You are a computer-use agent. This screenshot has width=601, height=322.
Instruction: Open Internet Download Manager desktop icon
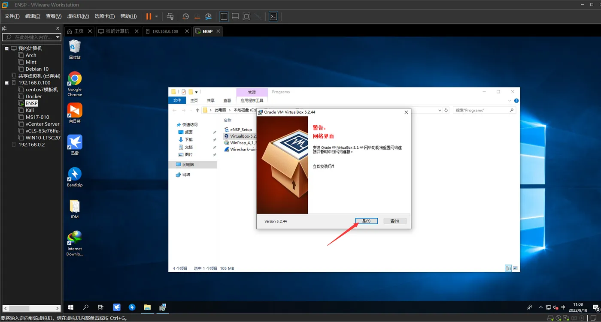(75, 243)
